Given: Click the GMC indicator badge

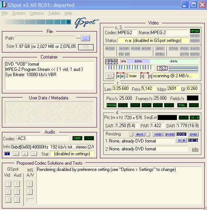Looking at the screenshot, I should [x=160, y=48].
